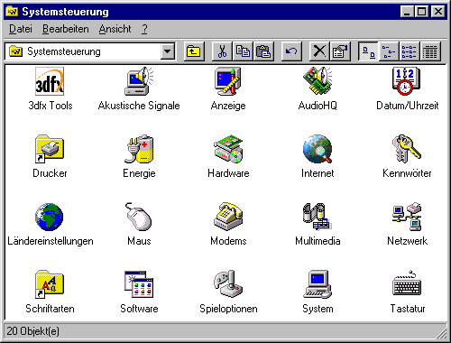This screenshot has height=343, width=451.
Task: Open the Ansicht menu
Action: point(115,29)
